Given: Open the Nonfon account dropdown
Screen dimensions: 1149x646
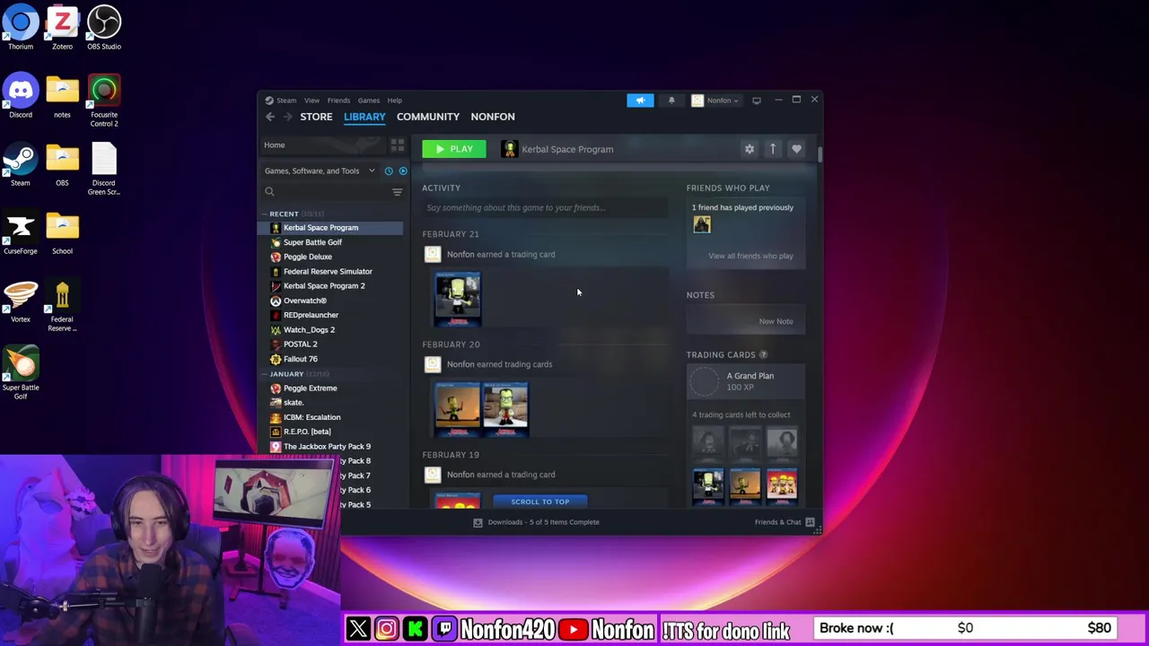Looking at the screenshot, I should (x=715, y=100).
